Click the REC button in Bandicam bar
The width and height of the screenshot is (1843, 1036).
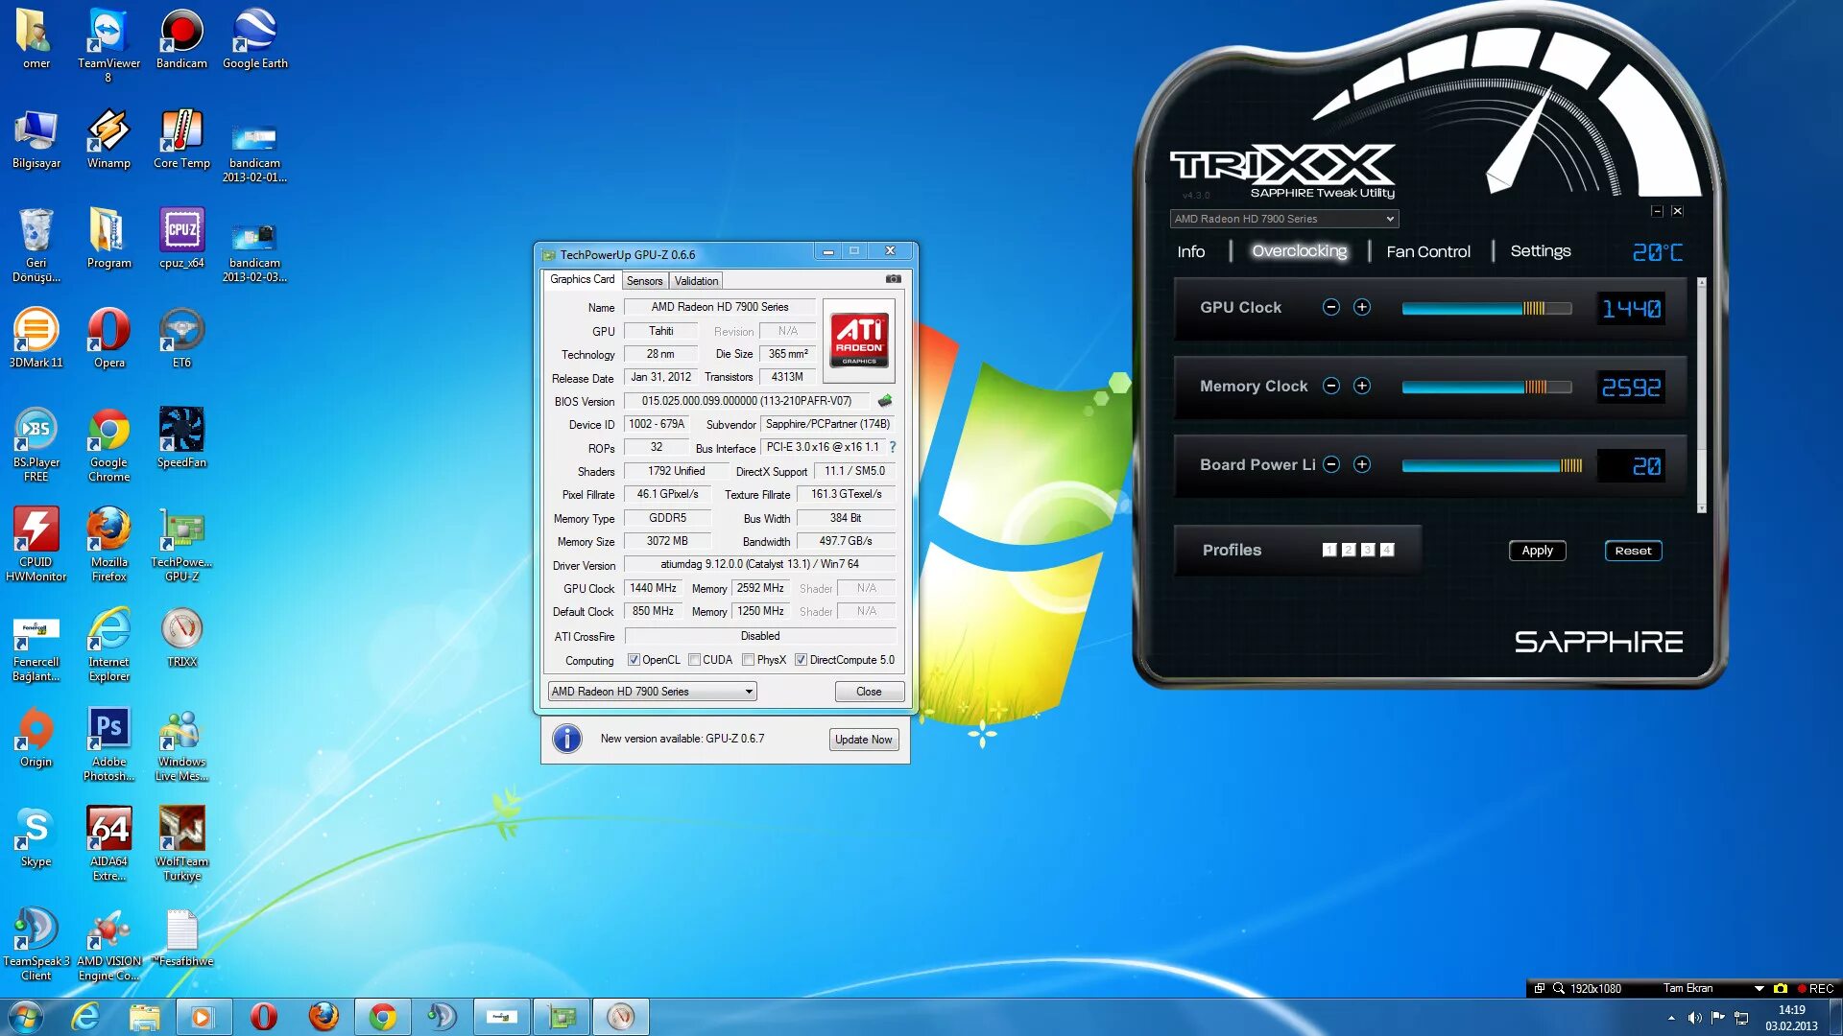(x=1815, y=988)
